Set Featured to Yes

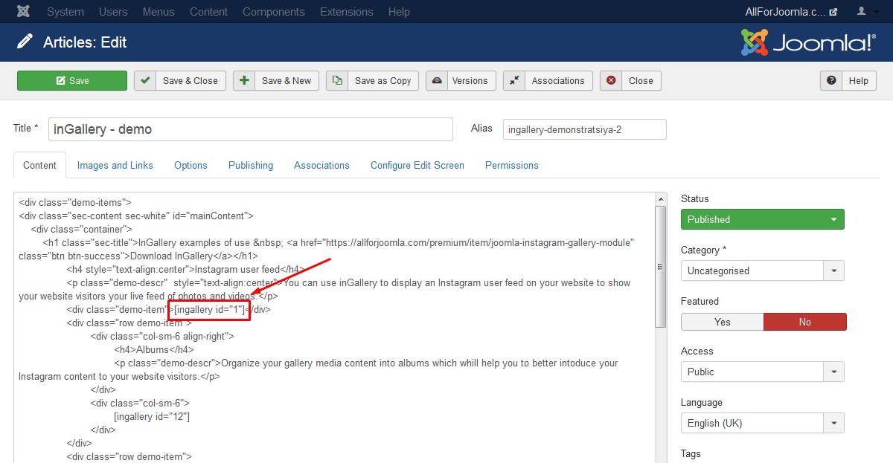(x=722, y=322)
